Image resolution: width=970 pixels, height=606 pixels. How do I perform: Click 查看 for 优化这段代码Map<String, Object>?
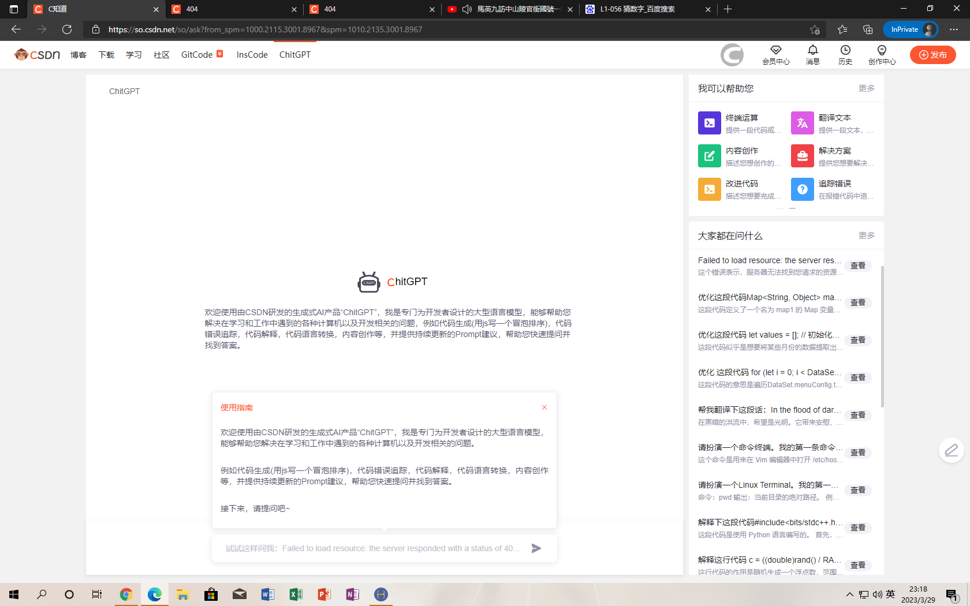click(x=858, y=303)
